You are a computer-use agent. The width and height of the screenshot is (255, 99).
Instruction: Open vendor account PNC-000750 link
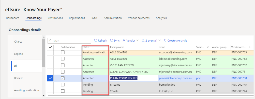[x=239, y=78]
